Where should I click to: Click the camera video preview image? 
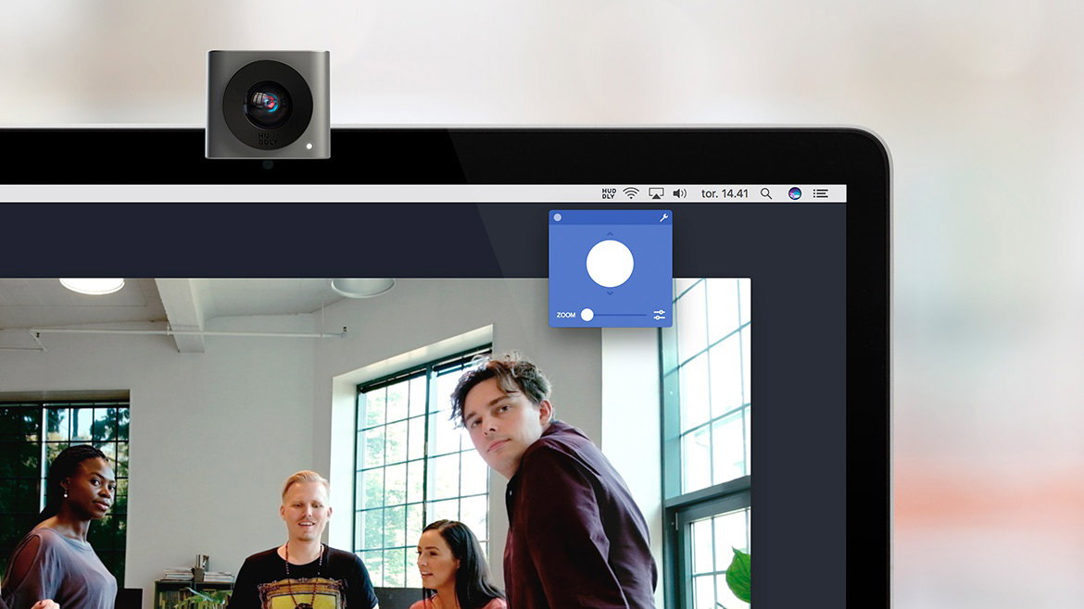374,443
